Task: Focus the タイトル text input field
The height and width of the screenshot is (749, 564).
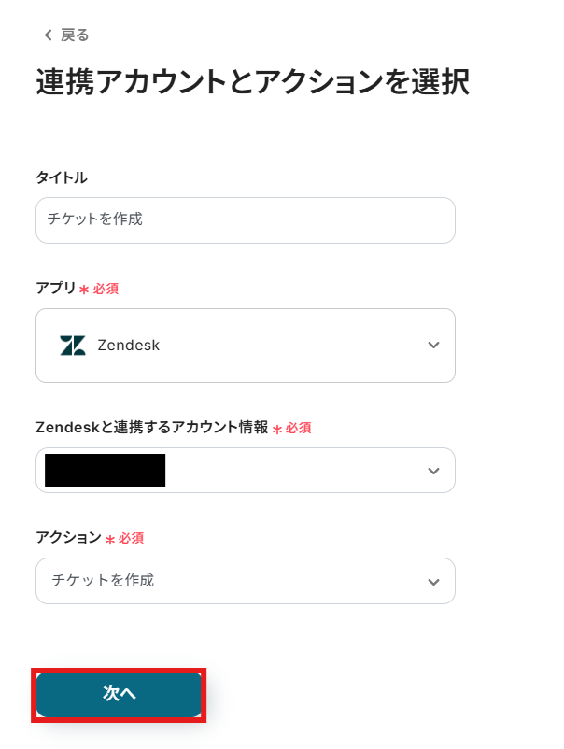Action: [245, 220]
